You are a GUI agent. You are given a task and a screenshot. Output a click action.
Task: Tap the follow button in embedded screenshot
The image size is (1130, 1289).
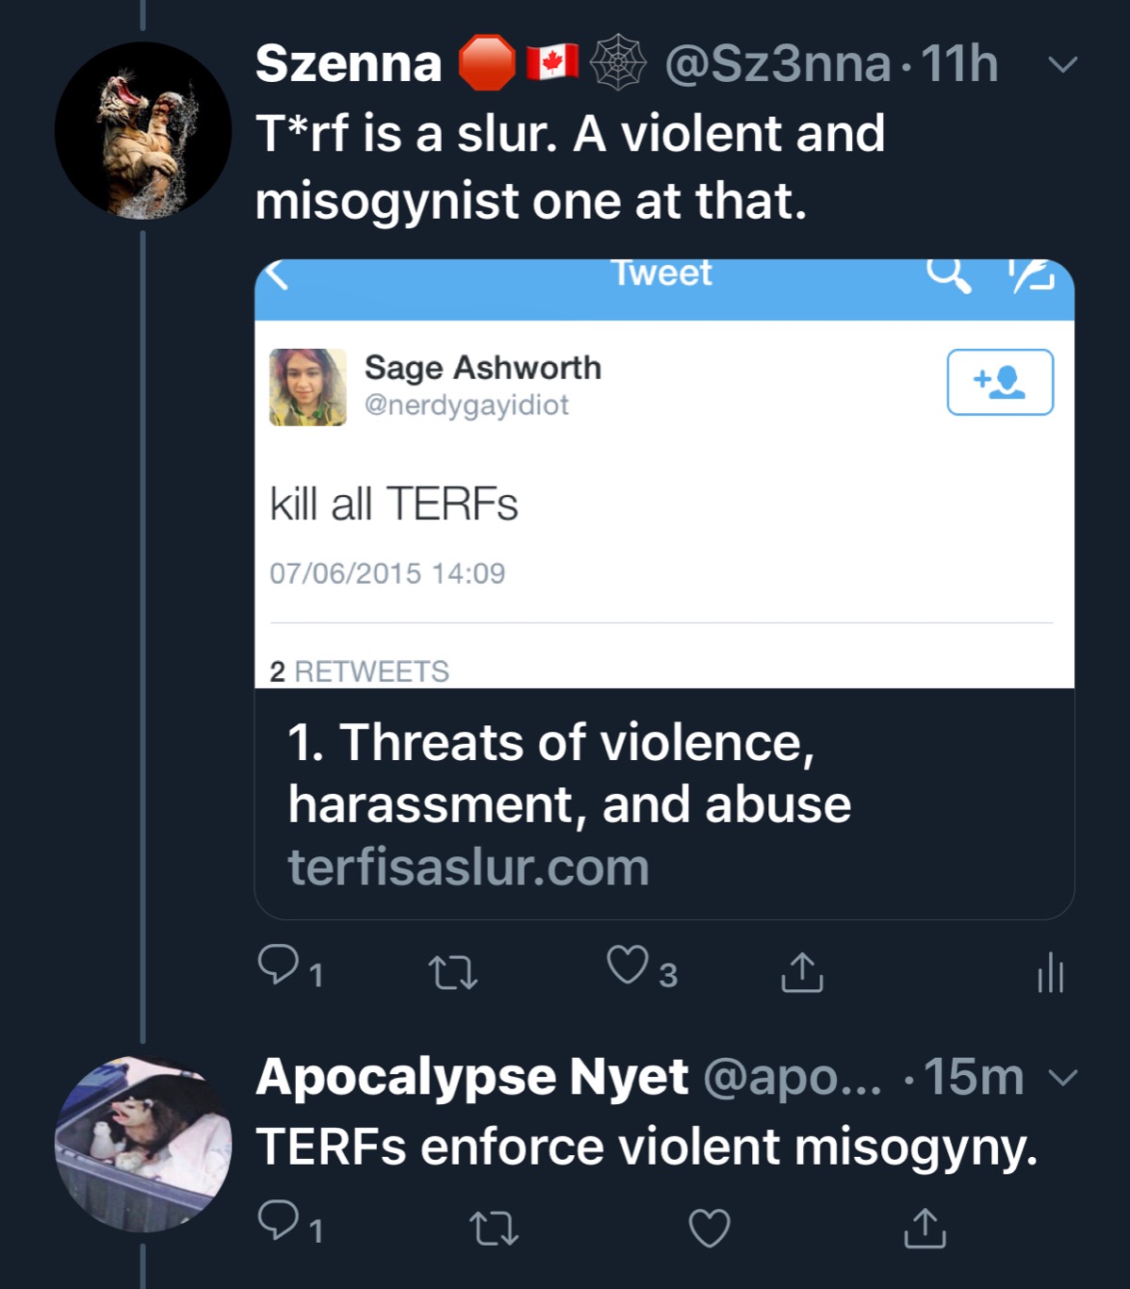click(x=999, y=382)
